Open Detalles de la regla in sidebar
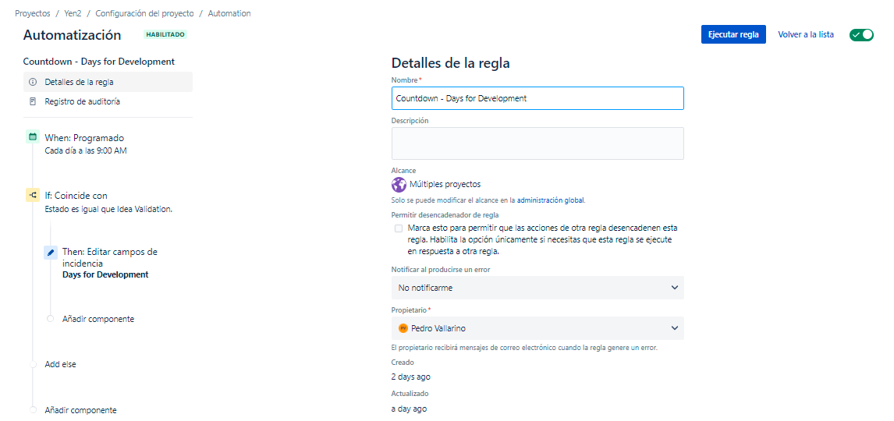Screen dimensions: 894x421 108,82
